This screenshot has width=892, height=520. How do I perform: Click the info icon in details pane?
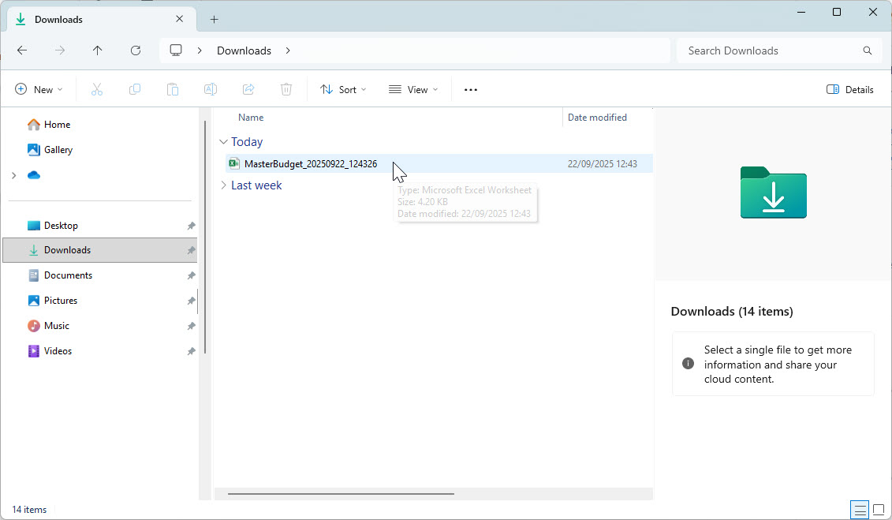pyautogui.click(x=688, y=364)
